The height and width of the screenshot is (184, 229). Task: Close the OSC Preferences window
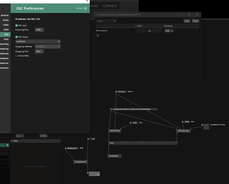87,1
